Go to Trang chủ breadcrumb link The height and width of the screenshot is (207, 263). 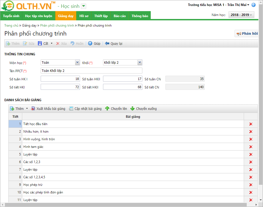coord(11,25)
